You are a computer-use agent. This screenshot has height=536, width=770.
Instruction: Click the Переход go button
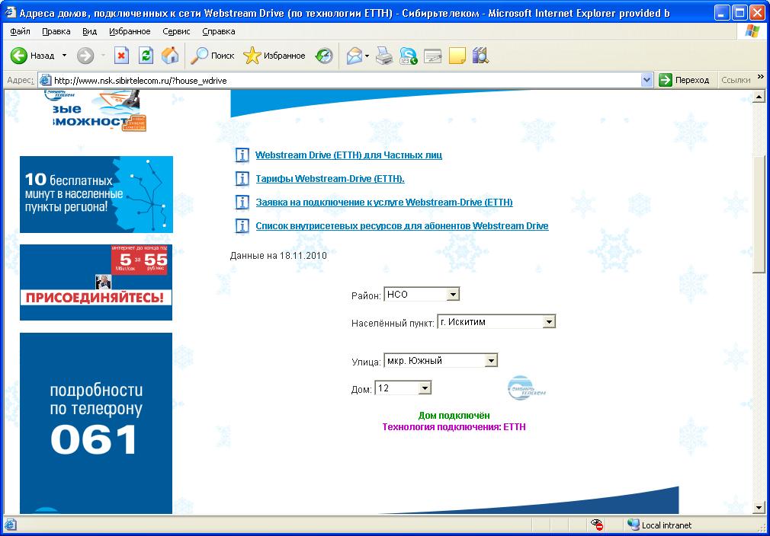pos(685,80)
